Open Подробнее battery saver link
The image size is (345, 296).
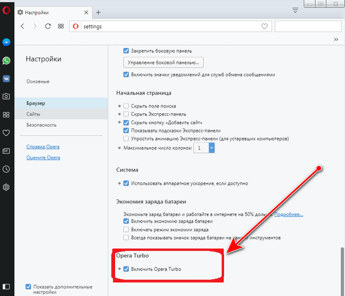tap(289, 214)
